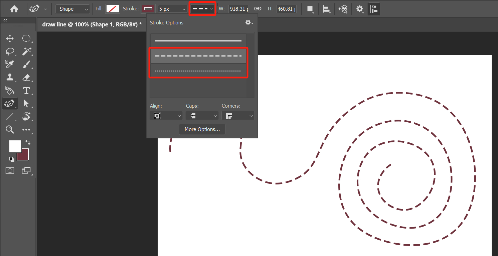
Task: Select the Type tool
Action: [x=27, y=91]
